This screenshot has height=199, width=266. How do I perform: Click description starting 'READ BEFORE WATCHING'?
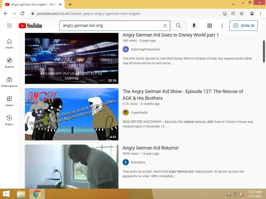[188, 124]
